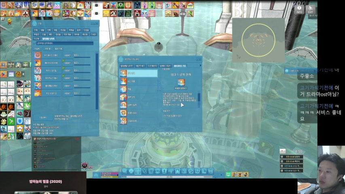The image size is (345, 194).
Task: Toggle the checkbox on second left-panel skill row
Action: point(63,63)
